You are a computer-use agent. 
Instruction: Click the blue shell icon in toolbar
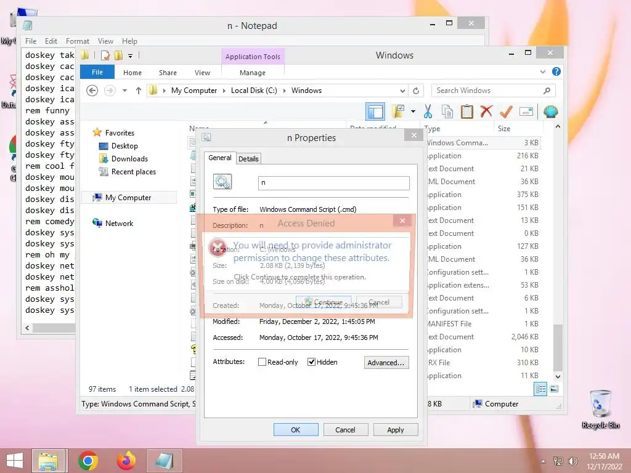550,111
